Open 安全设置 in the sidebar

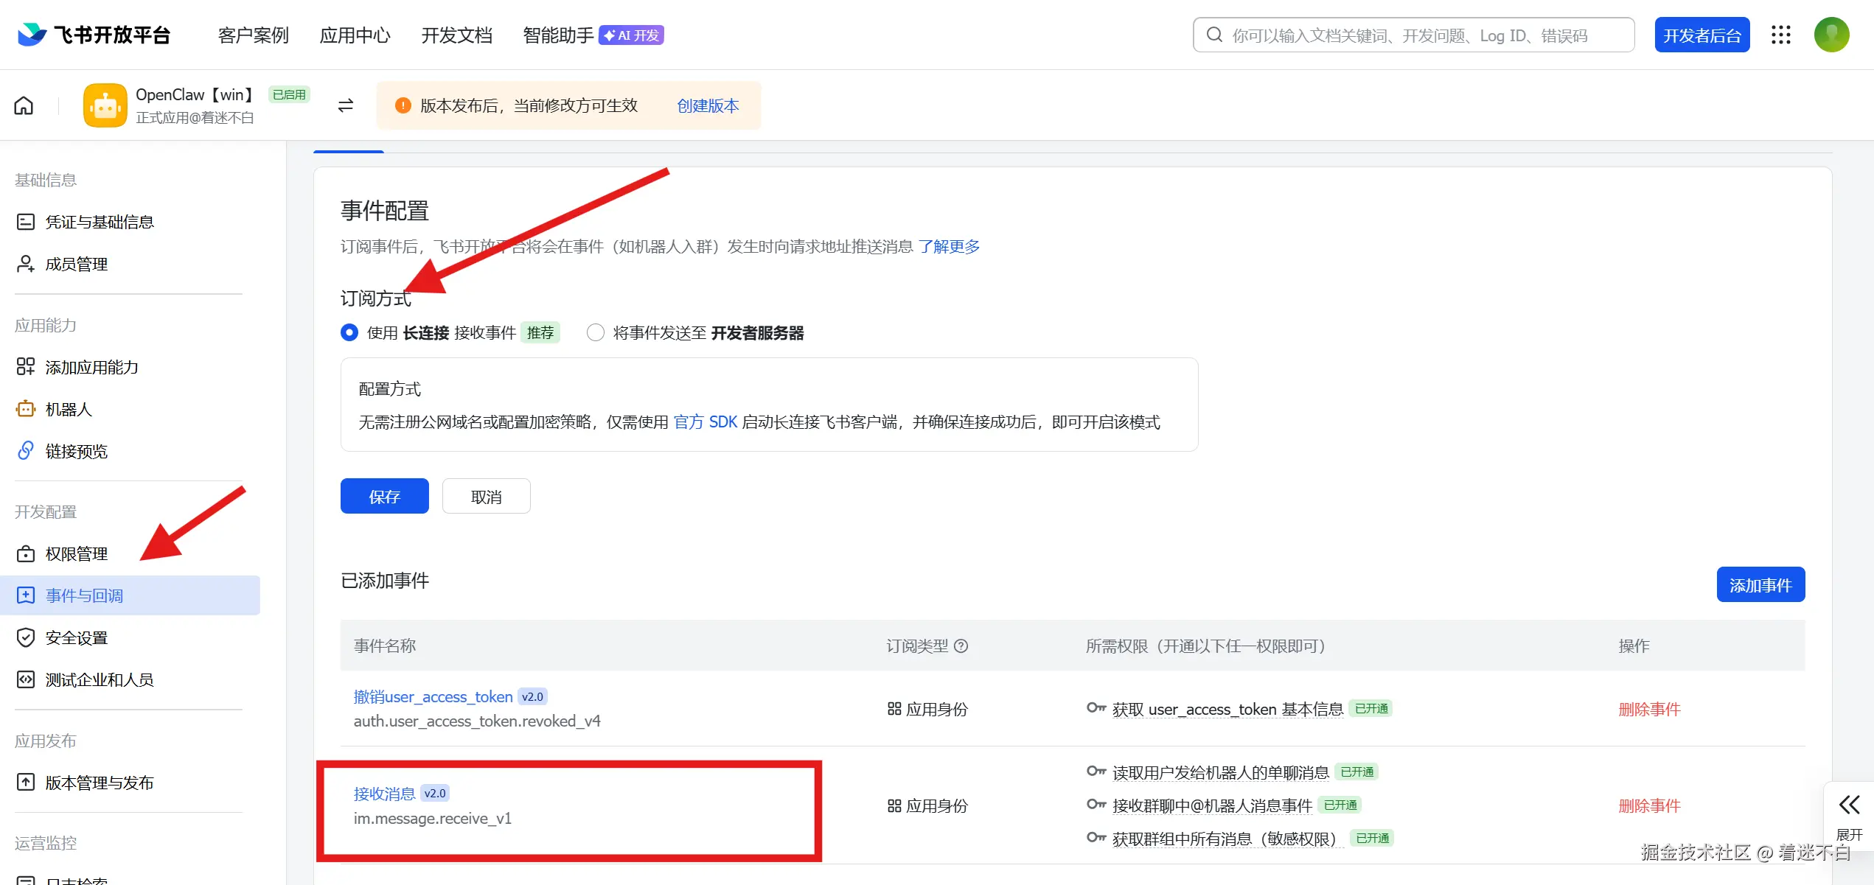[77, 637]
